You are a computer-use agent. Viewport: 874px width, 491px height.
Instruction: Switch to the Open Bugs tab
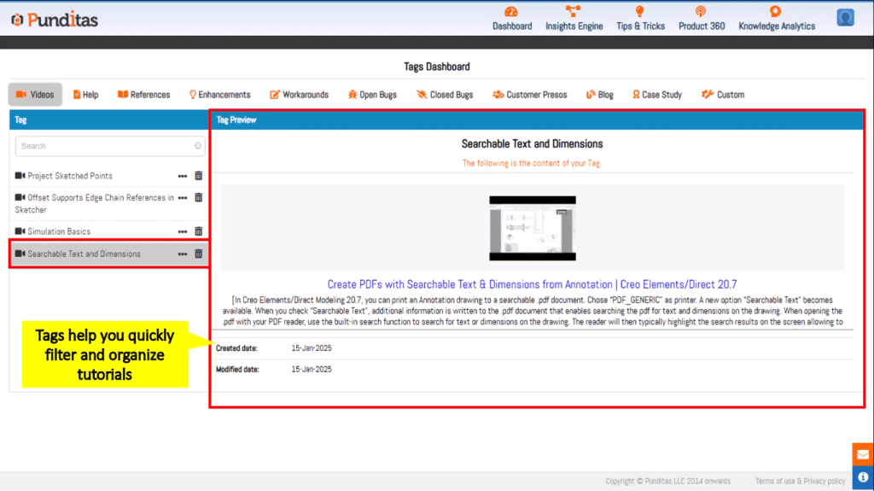[x=372, y=95]
